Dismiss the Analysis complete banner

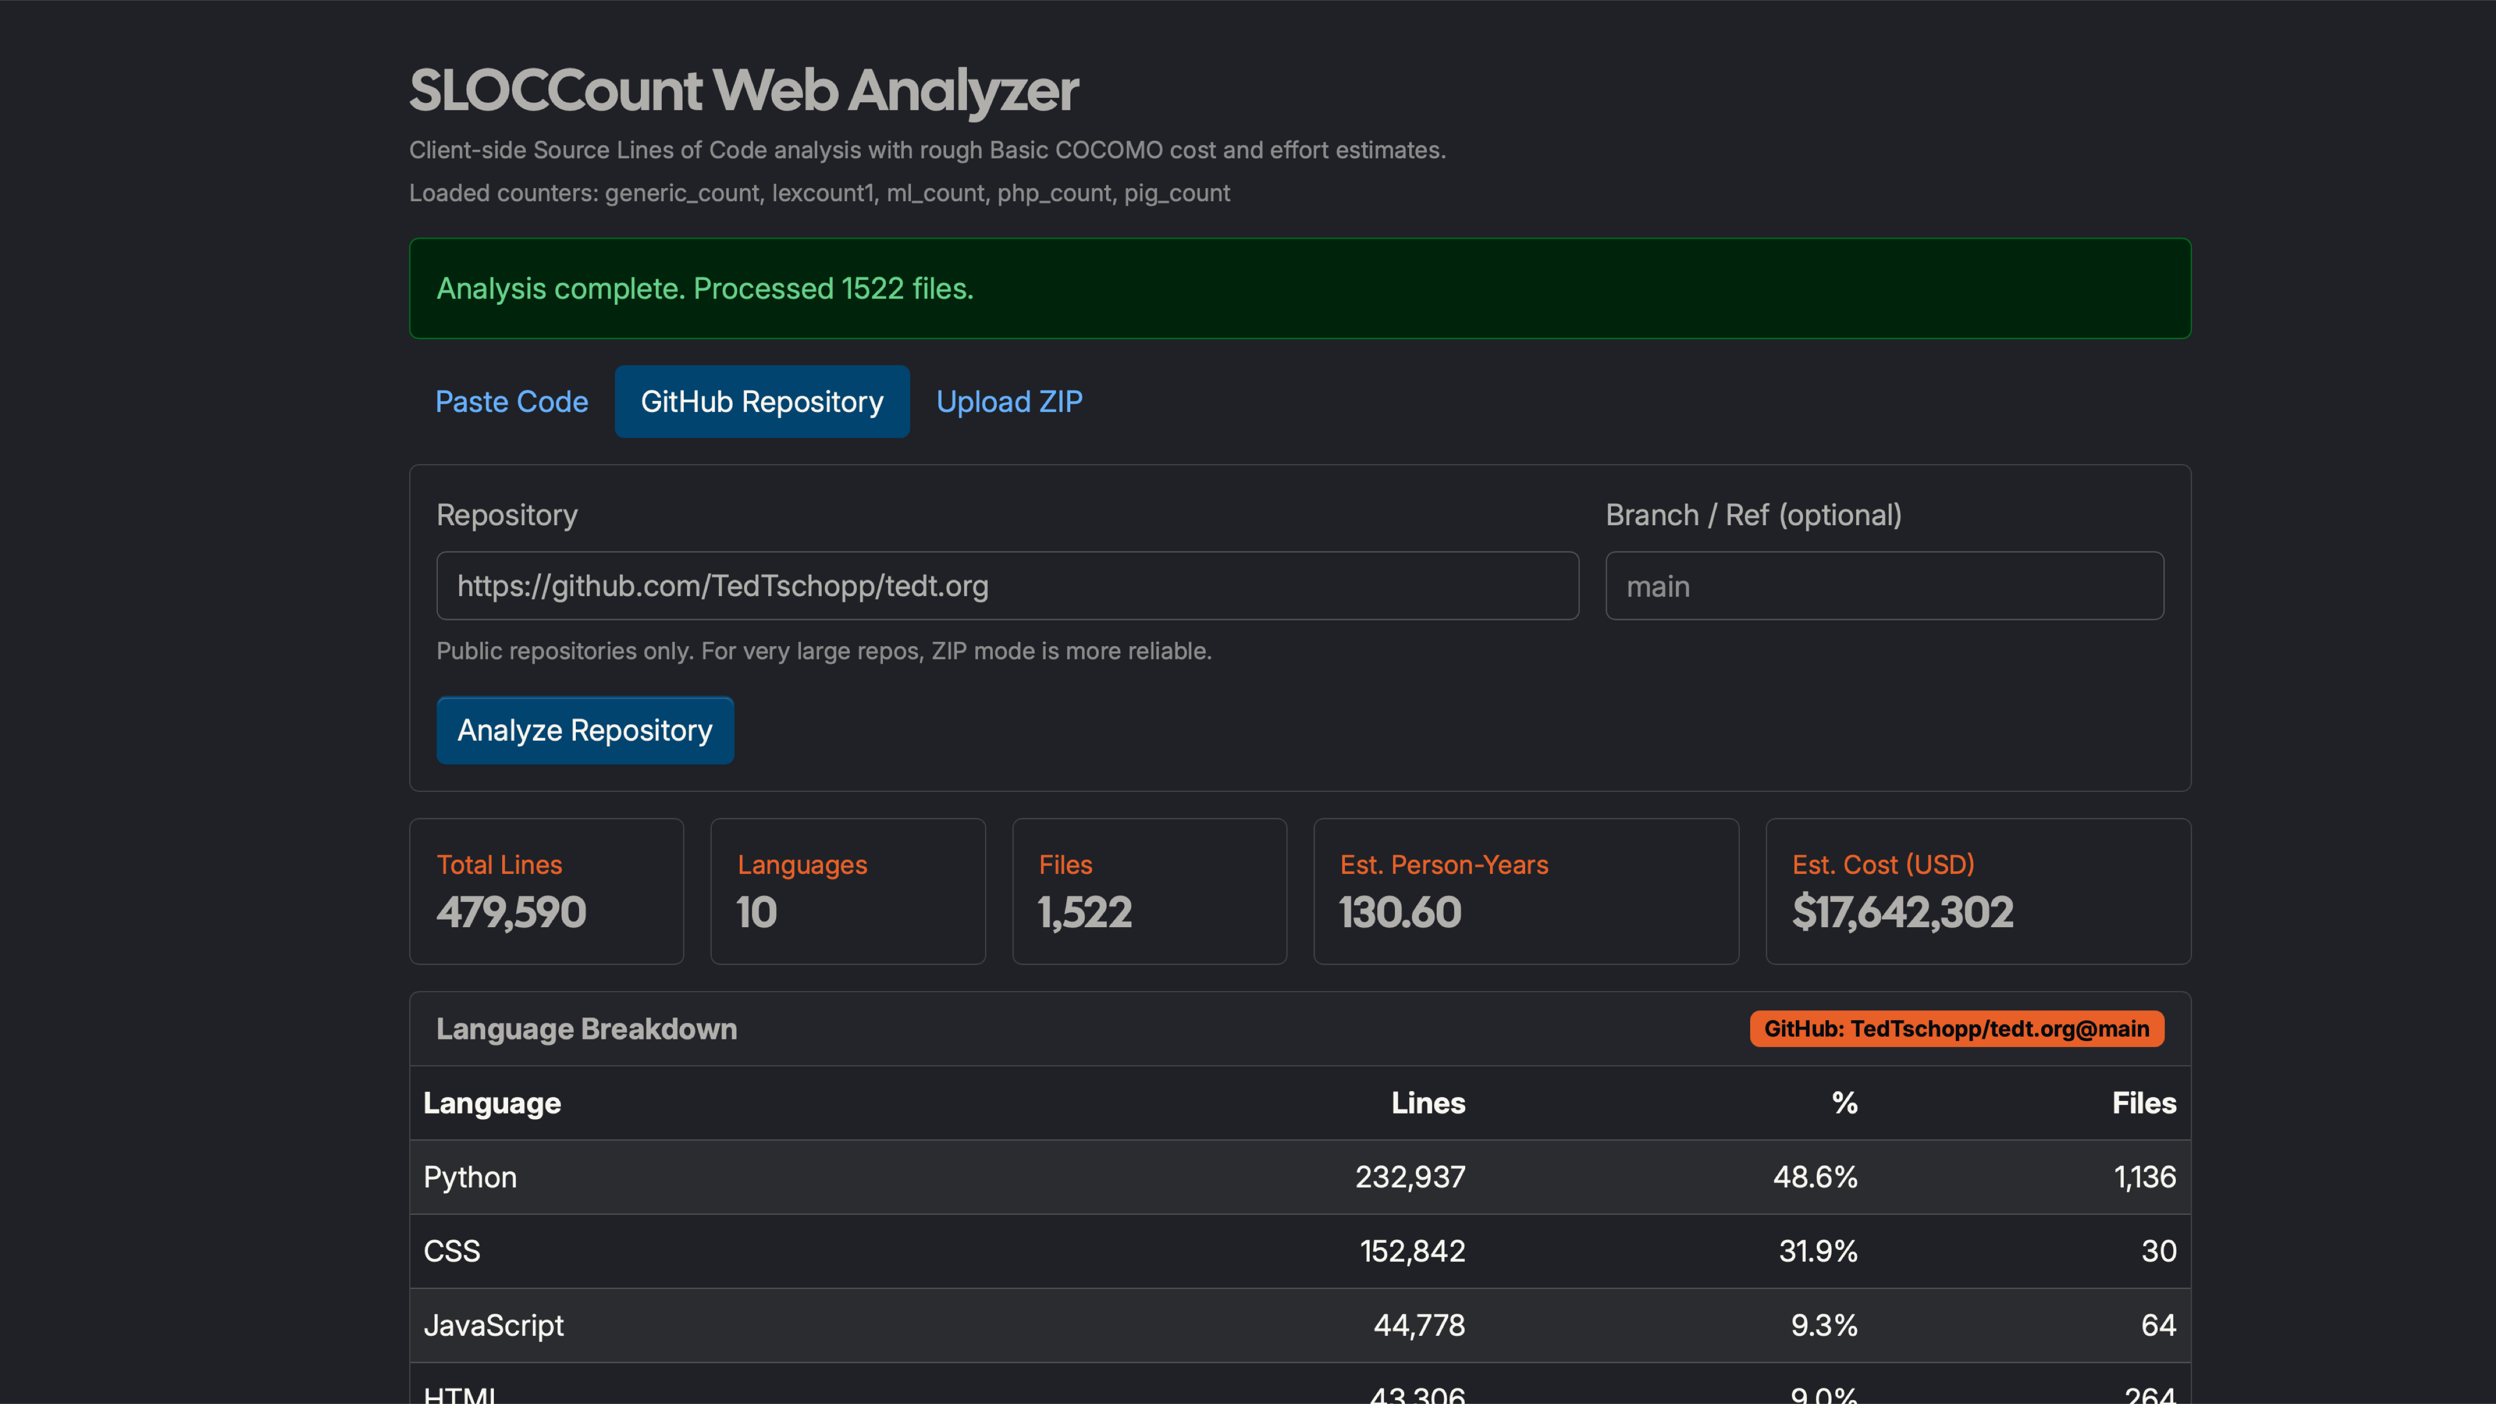pos(1299,288)
